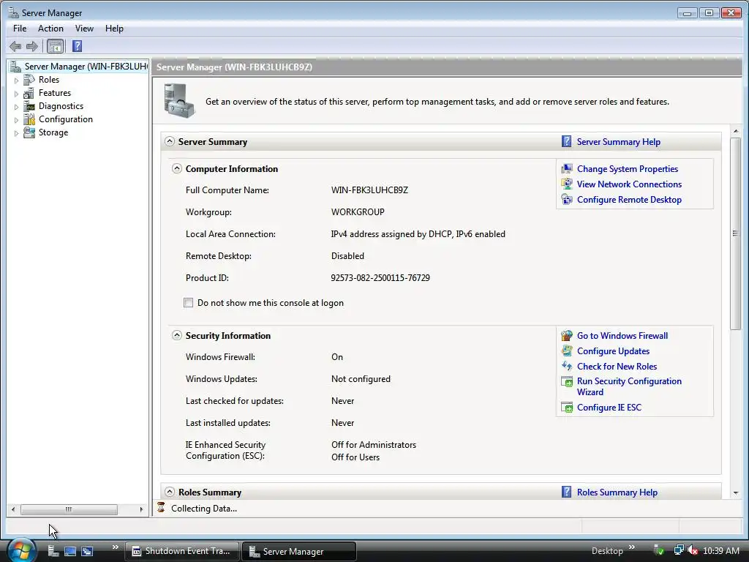Click the Server Manager root node icon
The image size is (749, 562).
(16, 67)
